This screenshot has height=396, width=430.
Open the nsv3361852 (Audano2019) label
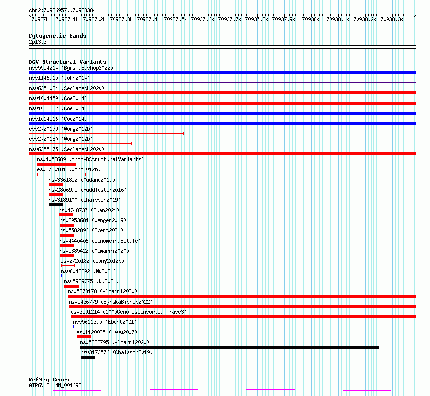[82, 180]
